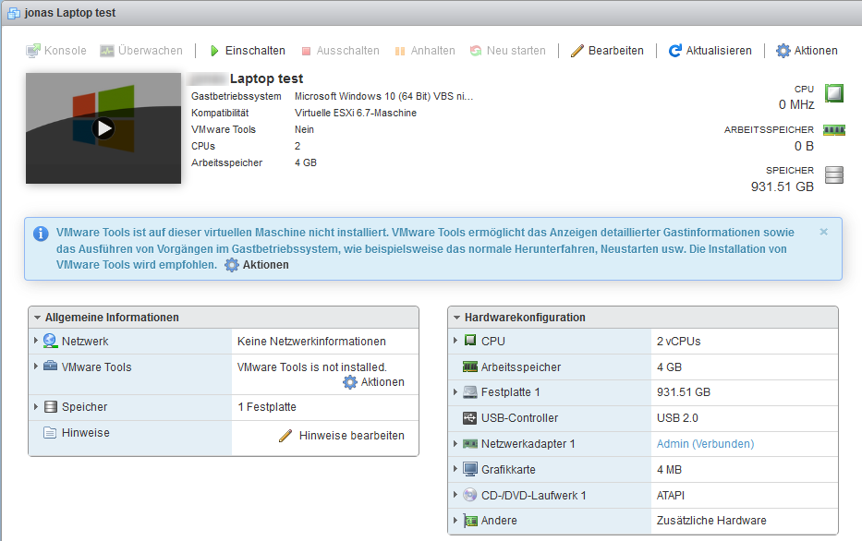Open Aktionen in the VMware Tools row
The image size is (862, 541).
(x=373, y=382)
